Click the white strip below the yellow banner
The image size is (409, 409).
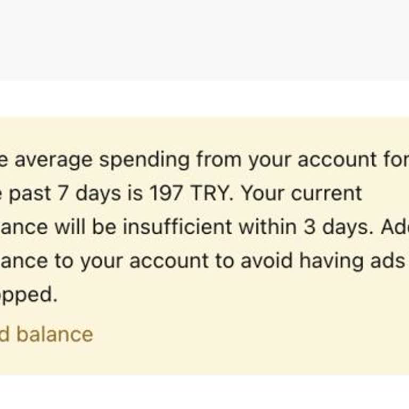coord(204,392)
